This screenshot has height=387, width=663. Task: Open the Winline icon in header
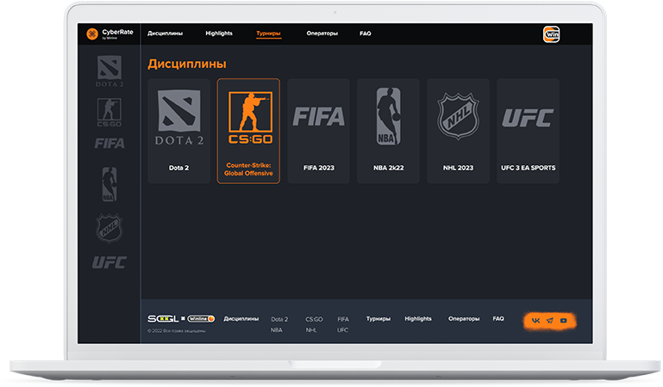[x=552, y=34]
